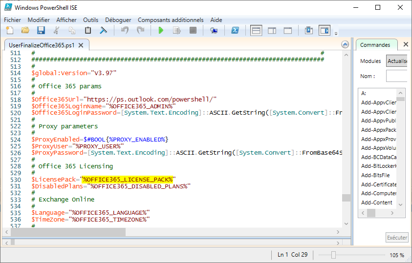Click the commands list scroll-down arrow
Viewport: 412px width, 263px height.
(x=400, y=204)
